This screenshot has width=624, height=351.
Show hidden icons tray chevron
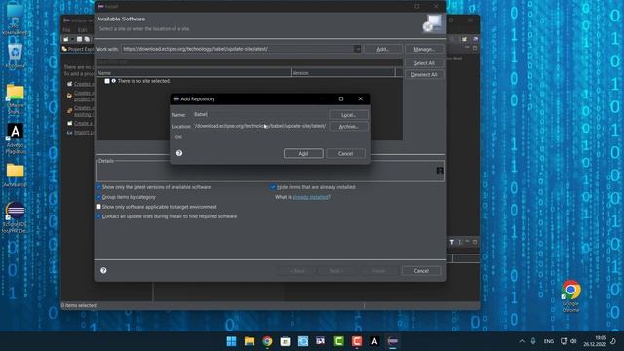pyautogui.click(x=522, y=341)
